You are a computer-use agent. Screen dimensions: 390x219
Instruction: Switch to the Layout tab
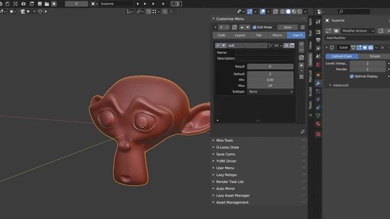click(240, 35)
